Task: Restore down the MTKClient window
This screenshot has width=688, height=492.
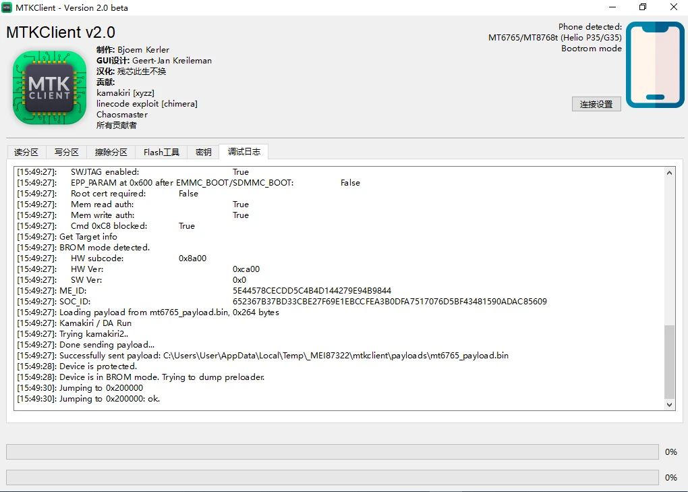Action: (x=643, y=7)
